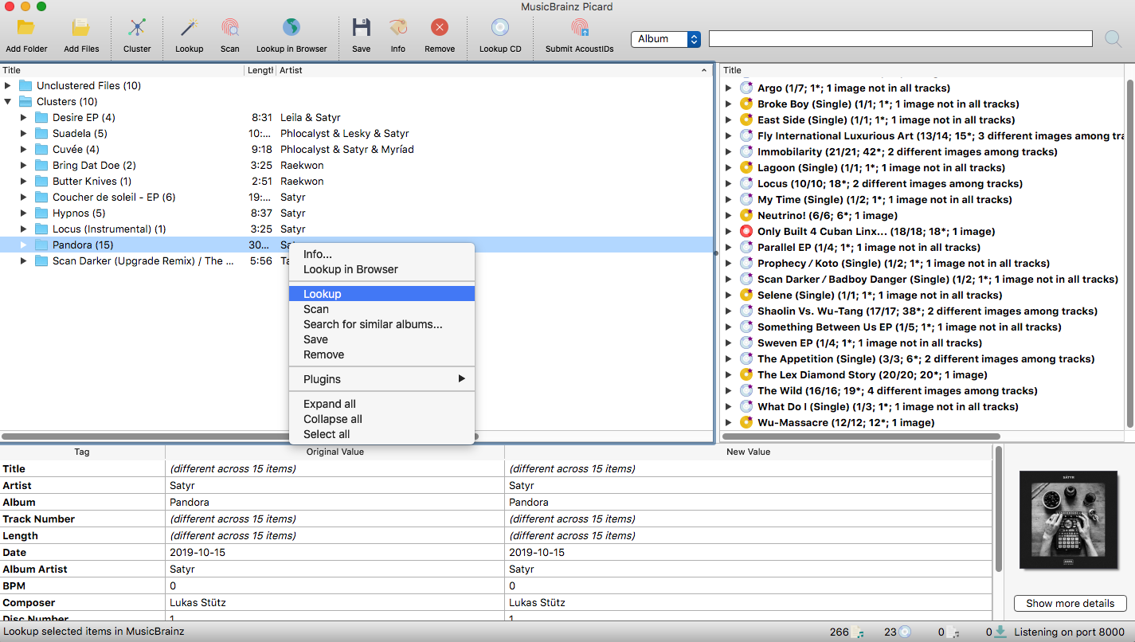Click the Tag column header
Screen dimensions: 1135x642
pyautogui.click(x=82, y=452)
